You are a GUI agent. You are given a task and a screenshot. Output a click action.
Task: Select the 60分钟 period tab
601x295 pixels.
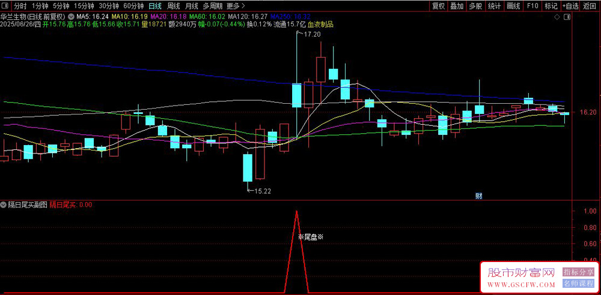133,6
